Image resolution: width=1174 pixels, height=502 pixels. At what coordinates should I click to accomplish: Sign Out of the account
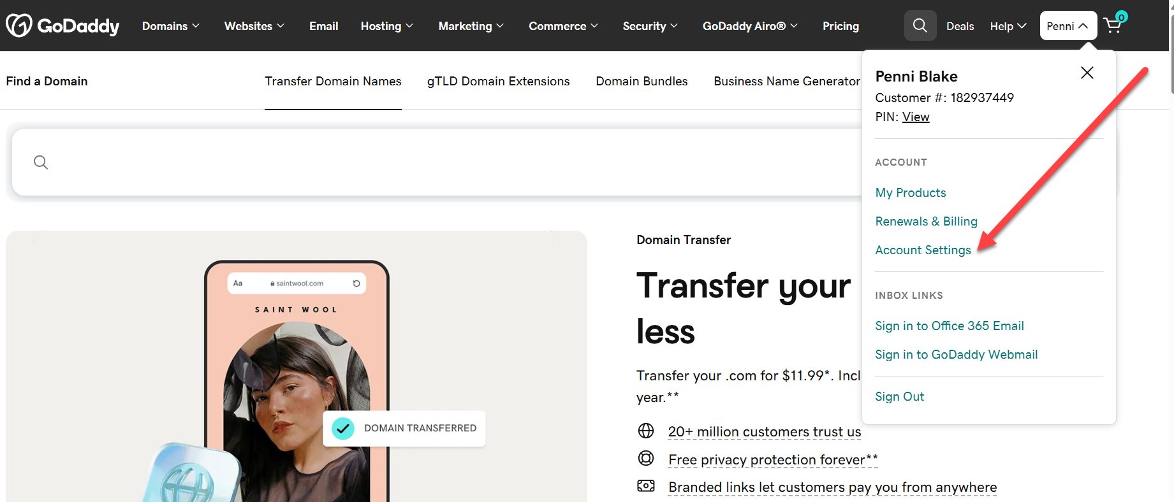point(899,396)
